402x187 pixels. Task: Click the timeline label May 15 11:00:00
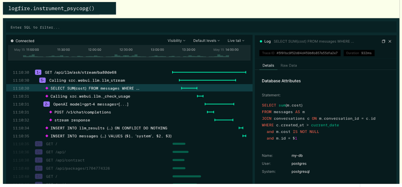coord(27,50)
